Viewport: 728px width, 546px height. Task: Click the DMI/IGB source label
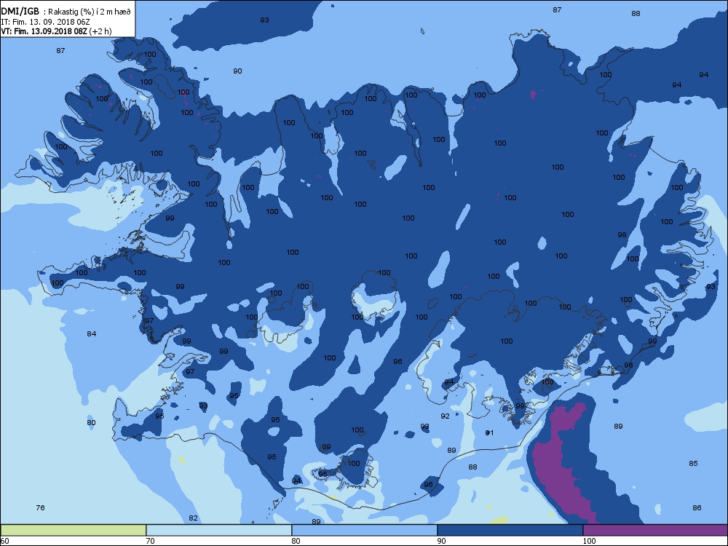[x=20, y=12]
